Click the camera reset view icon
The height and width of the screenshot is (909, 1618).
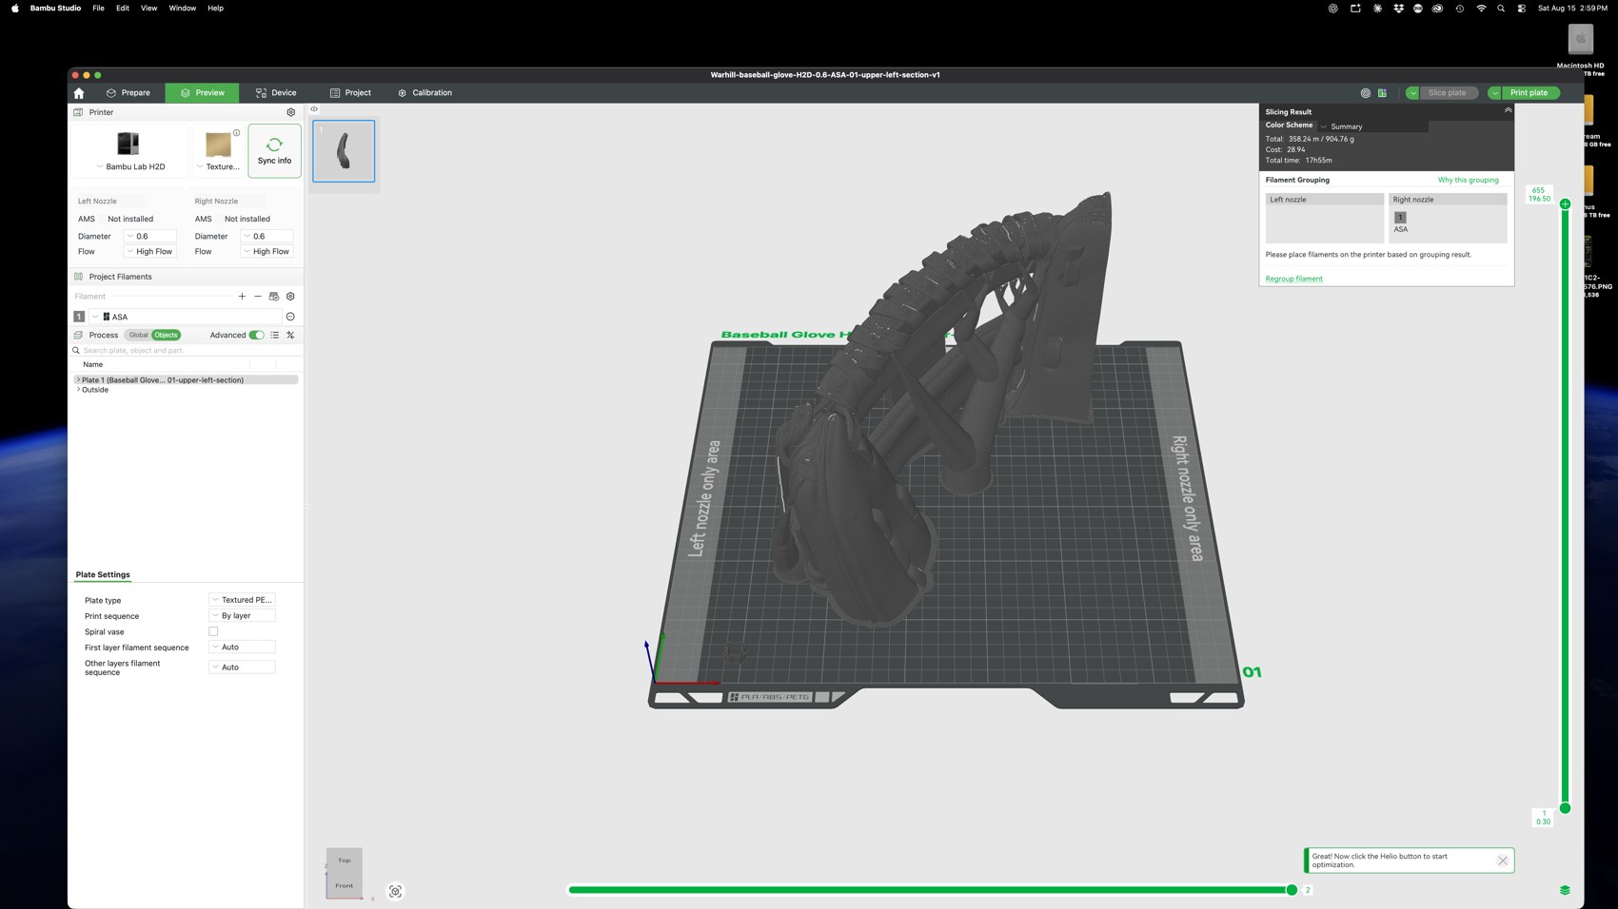click(395, 891)
